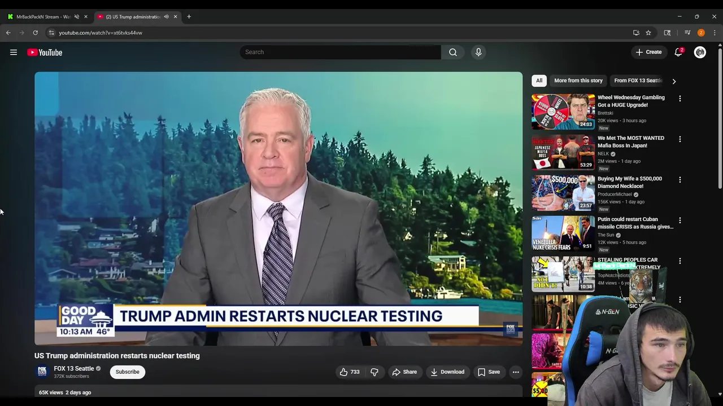
Task: Go back in browser history
Action: [x=8, y=33]
